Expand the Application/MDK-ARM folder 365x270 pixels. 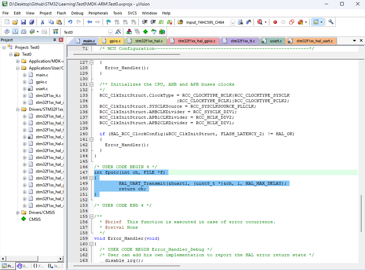click(18, 62)
